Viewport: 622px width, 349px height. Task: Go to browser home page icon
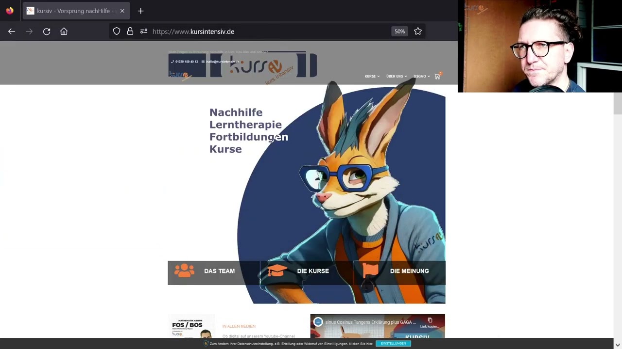64,32
